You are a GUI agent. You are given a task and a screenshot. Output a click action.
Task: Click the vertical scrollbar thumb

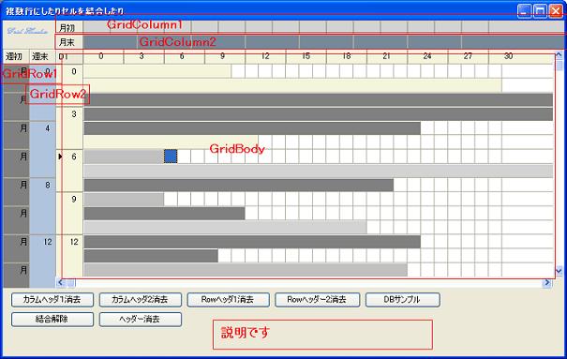click(x=560, y=66)
